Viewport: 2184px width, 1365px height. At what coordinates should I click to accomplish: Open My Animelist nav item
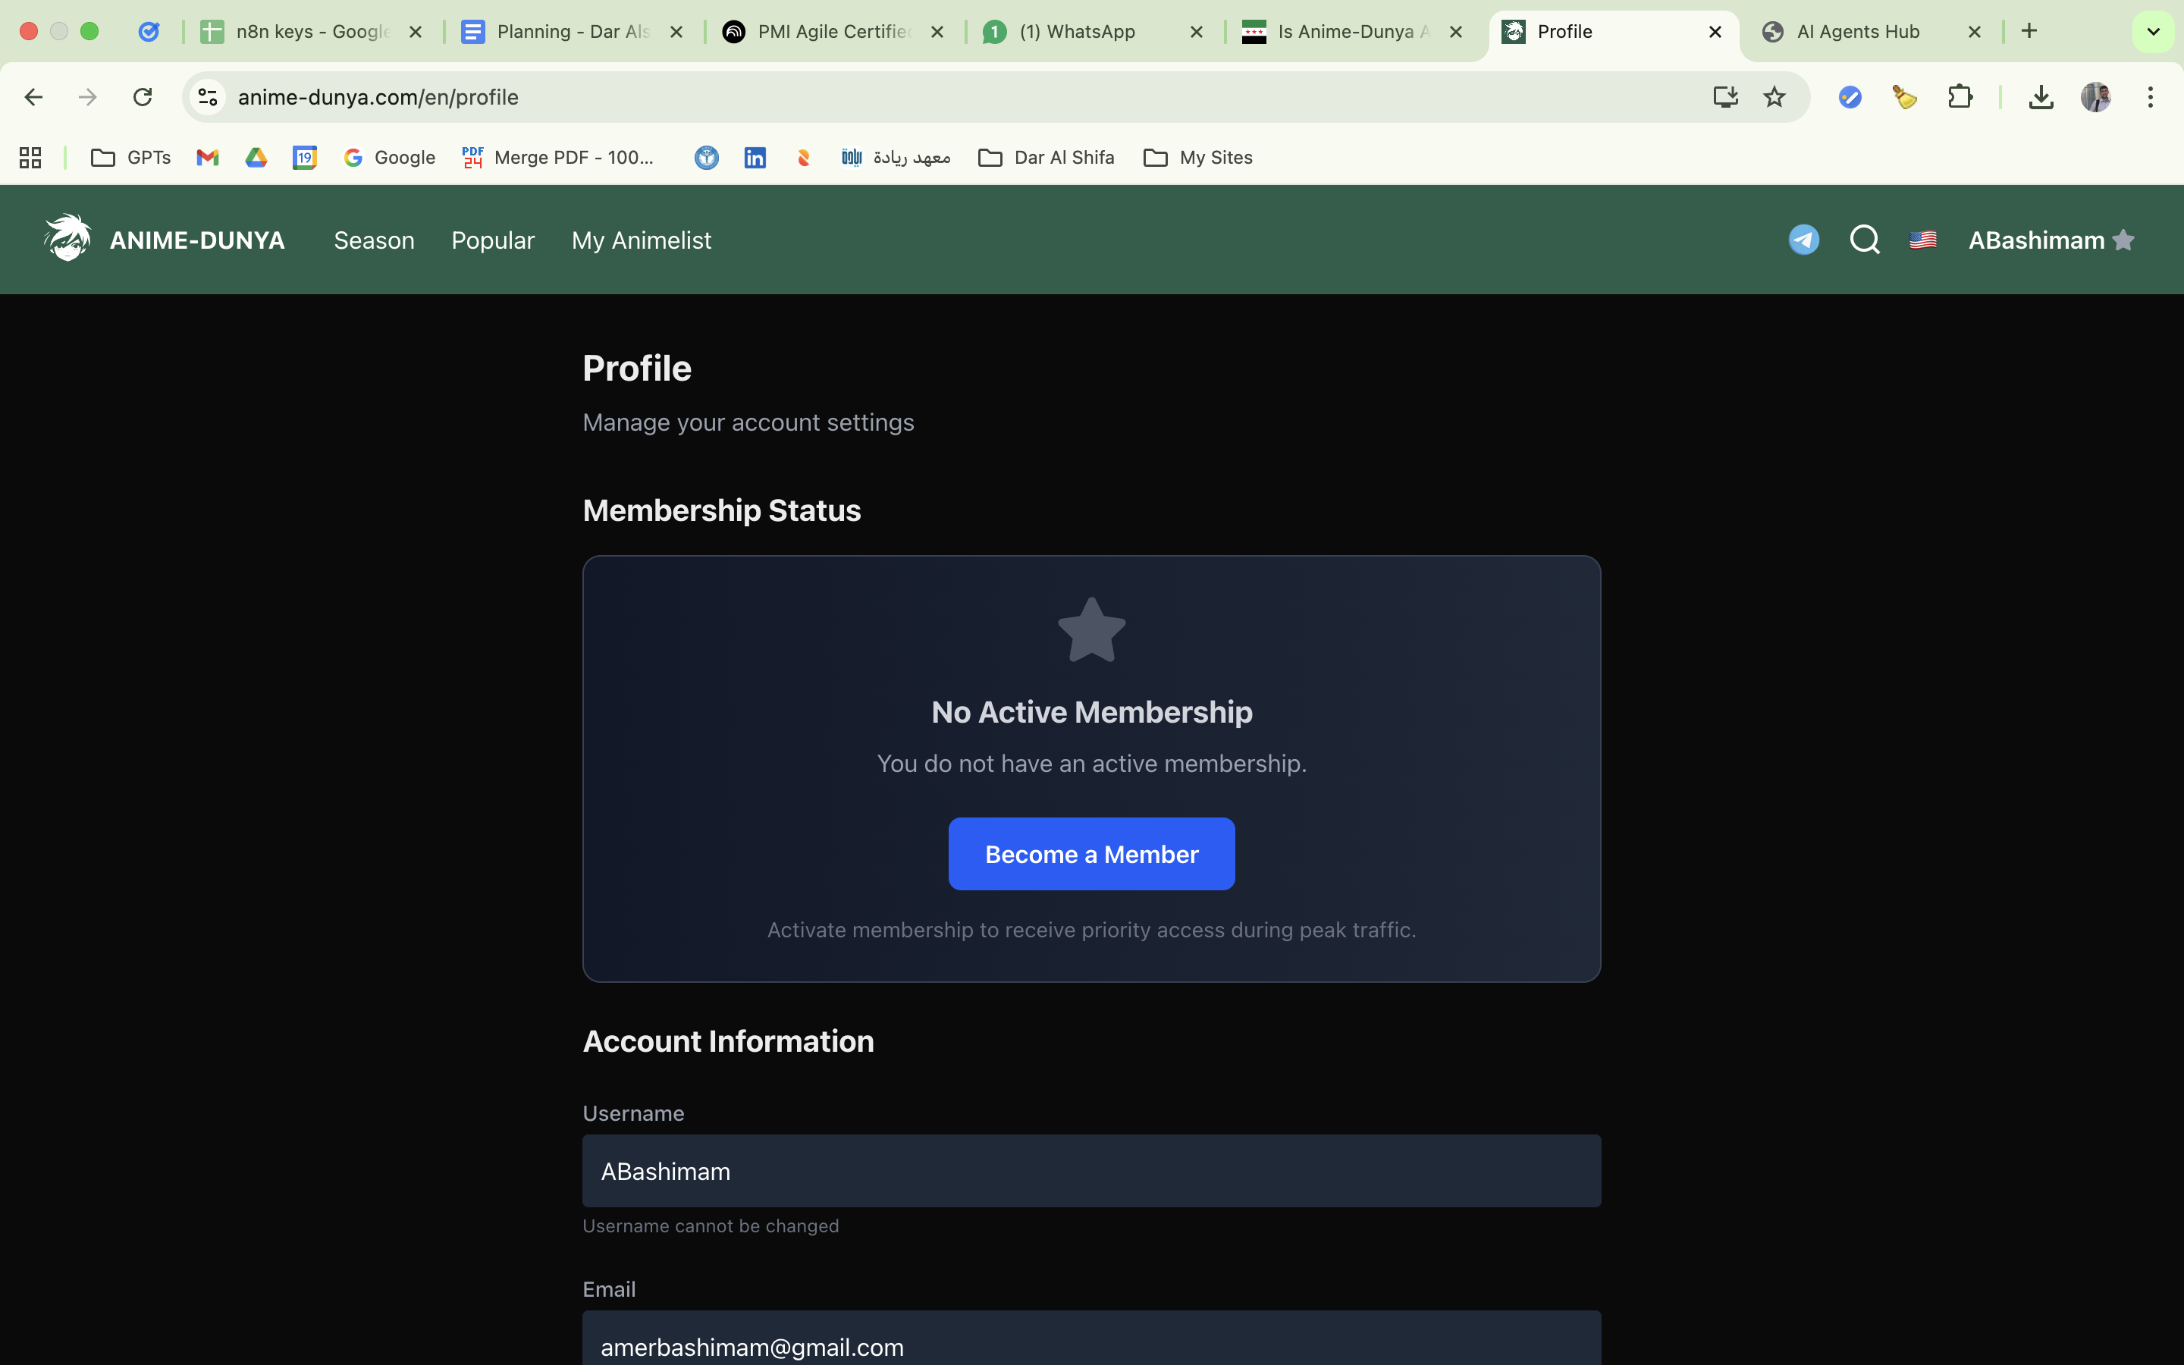point(641,240)
